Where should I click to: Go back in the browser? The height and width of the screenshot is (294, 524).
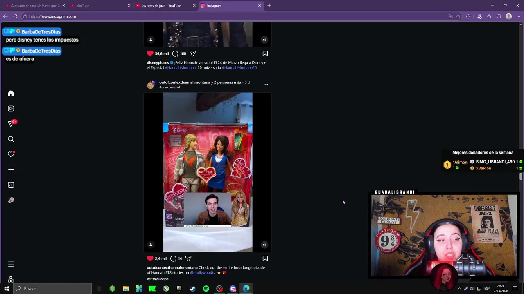[5, 16]
